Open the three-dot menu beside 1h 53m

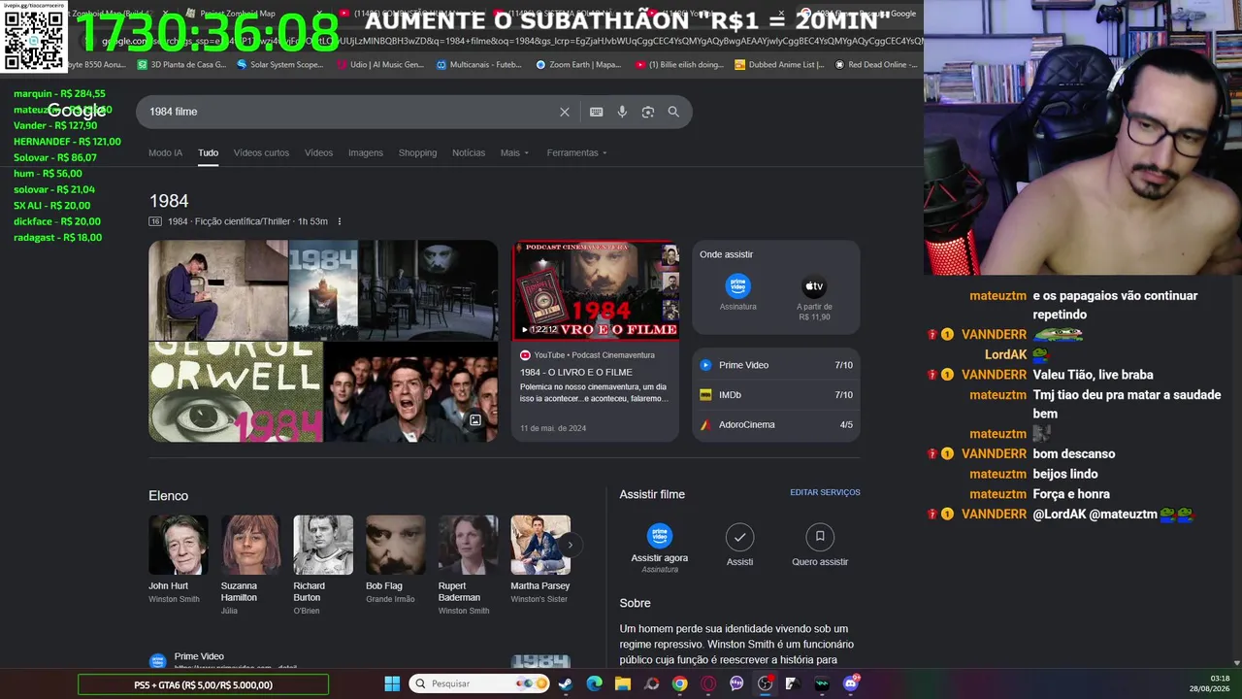(x=339, y=221)
